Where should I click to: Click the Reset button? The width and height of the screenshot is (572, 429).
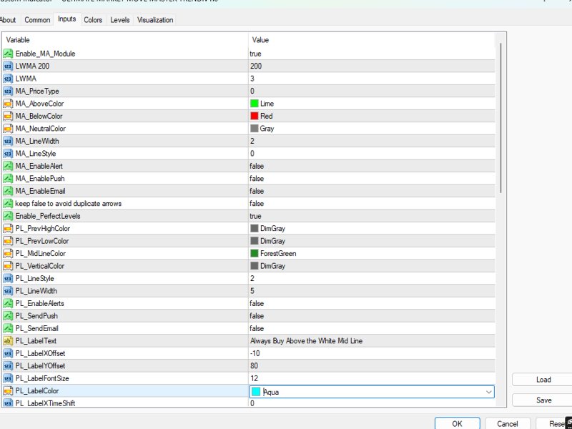[555, 423]
